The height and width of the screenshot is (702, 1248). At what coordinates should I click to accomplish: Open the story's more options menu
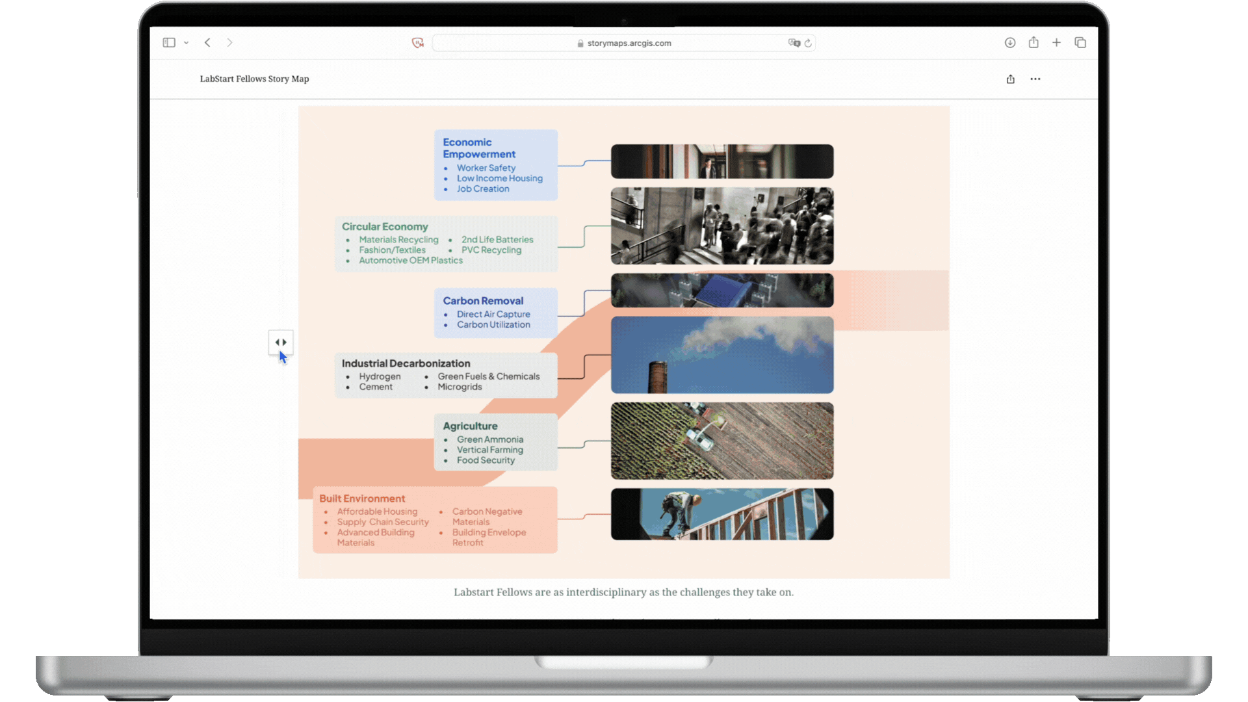coord(1035,79)
